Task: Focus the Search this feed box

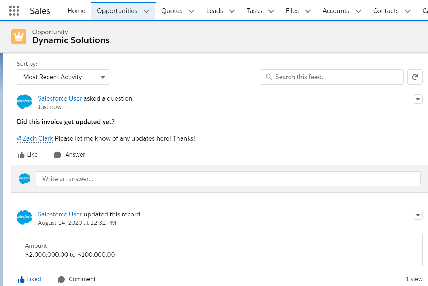Action: [x=331, y=77]
